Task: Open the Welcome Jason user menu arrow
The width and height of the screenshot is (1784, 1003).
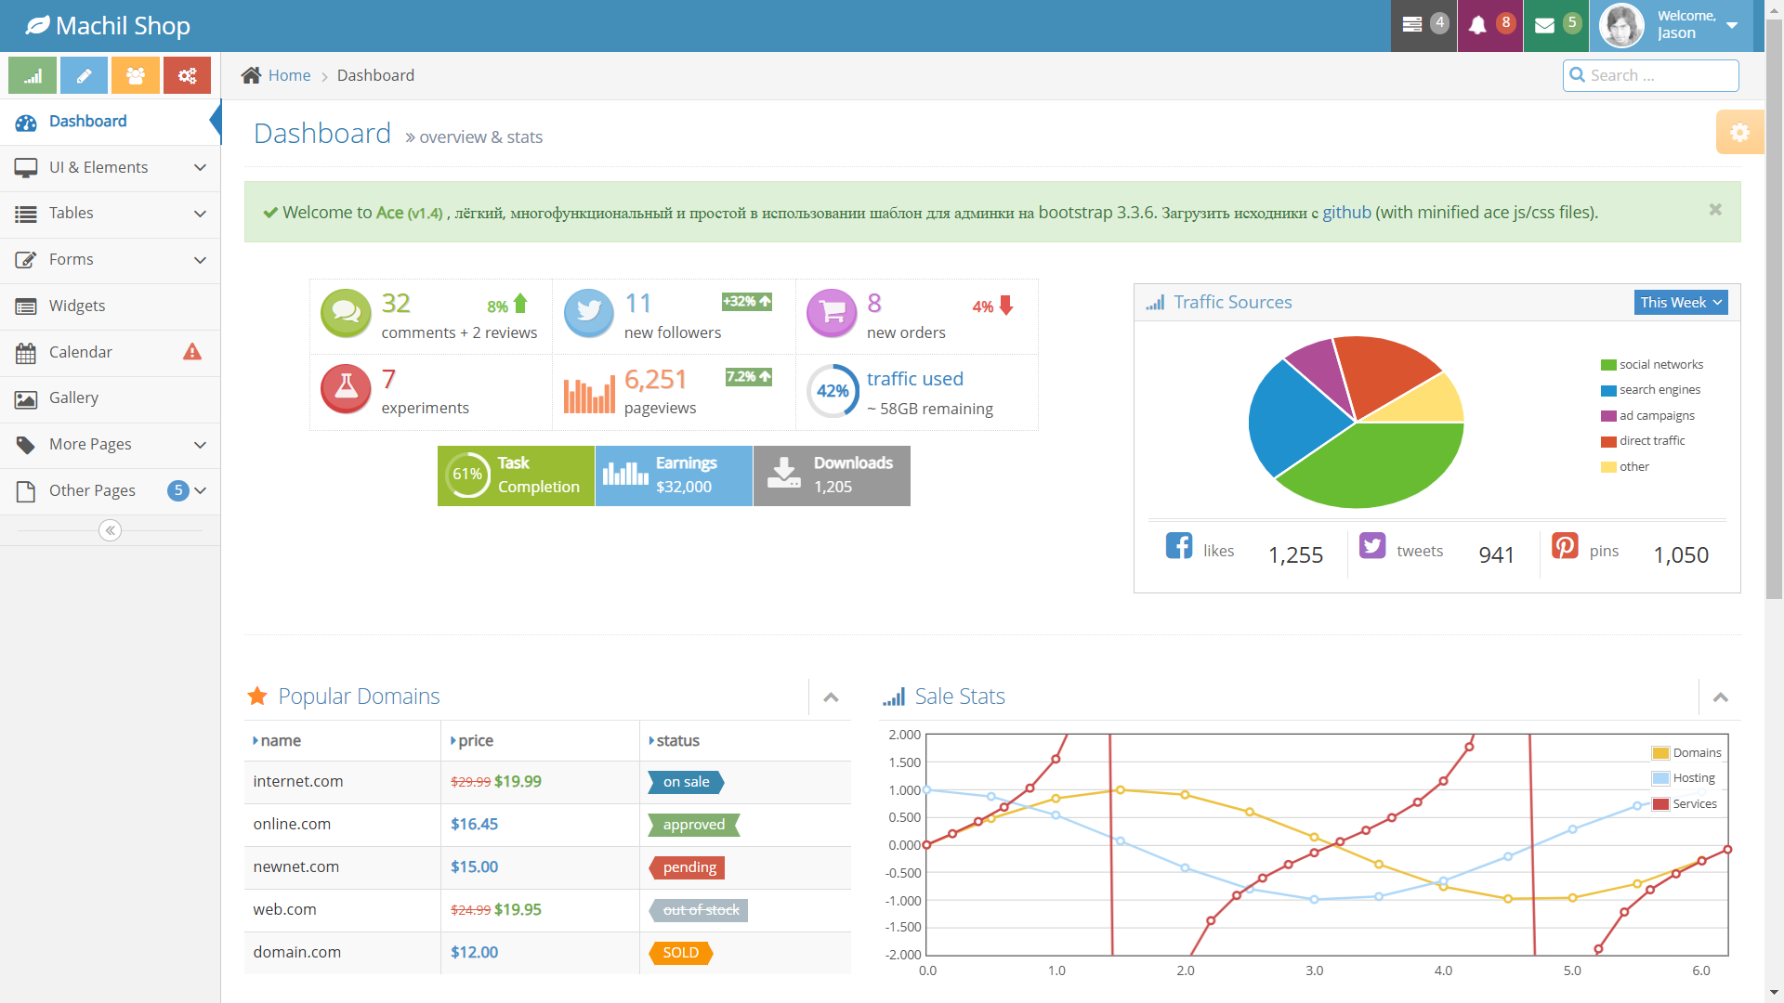Action: point(1732,25)
